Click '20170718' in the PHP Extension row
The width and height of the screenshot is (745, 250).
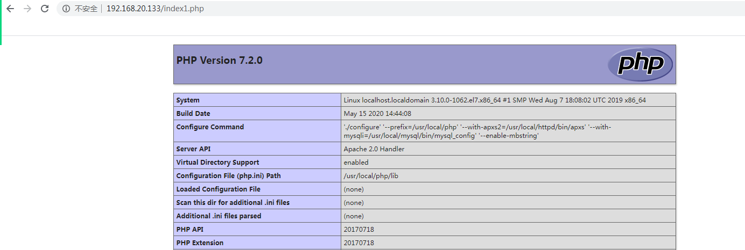[x=359, y=243]
